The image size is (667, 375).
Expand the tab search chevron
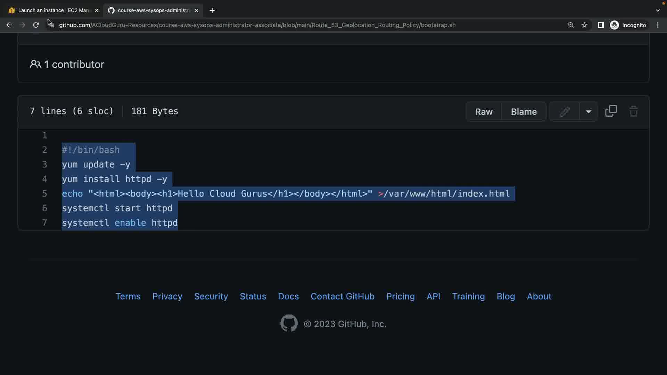coord(658,10)
